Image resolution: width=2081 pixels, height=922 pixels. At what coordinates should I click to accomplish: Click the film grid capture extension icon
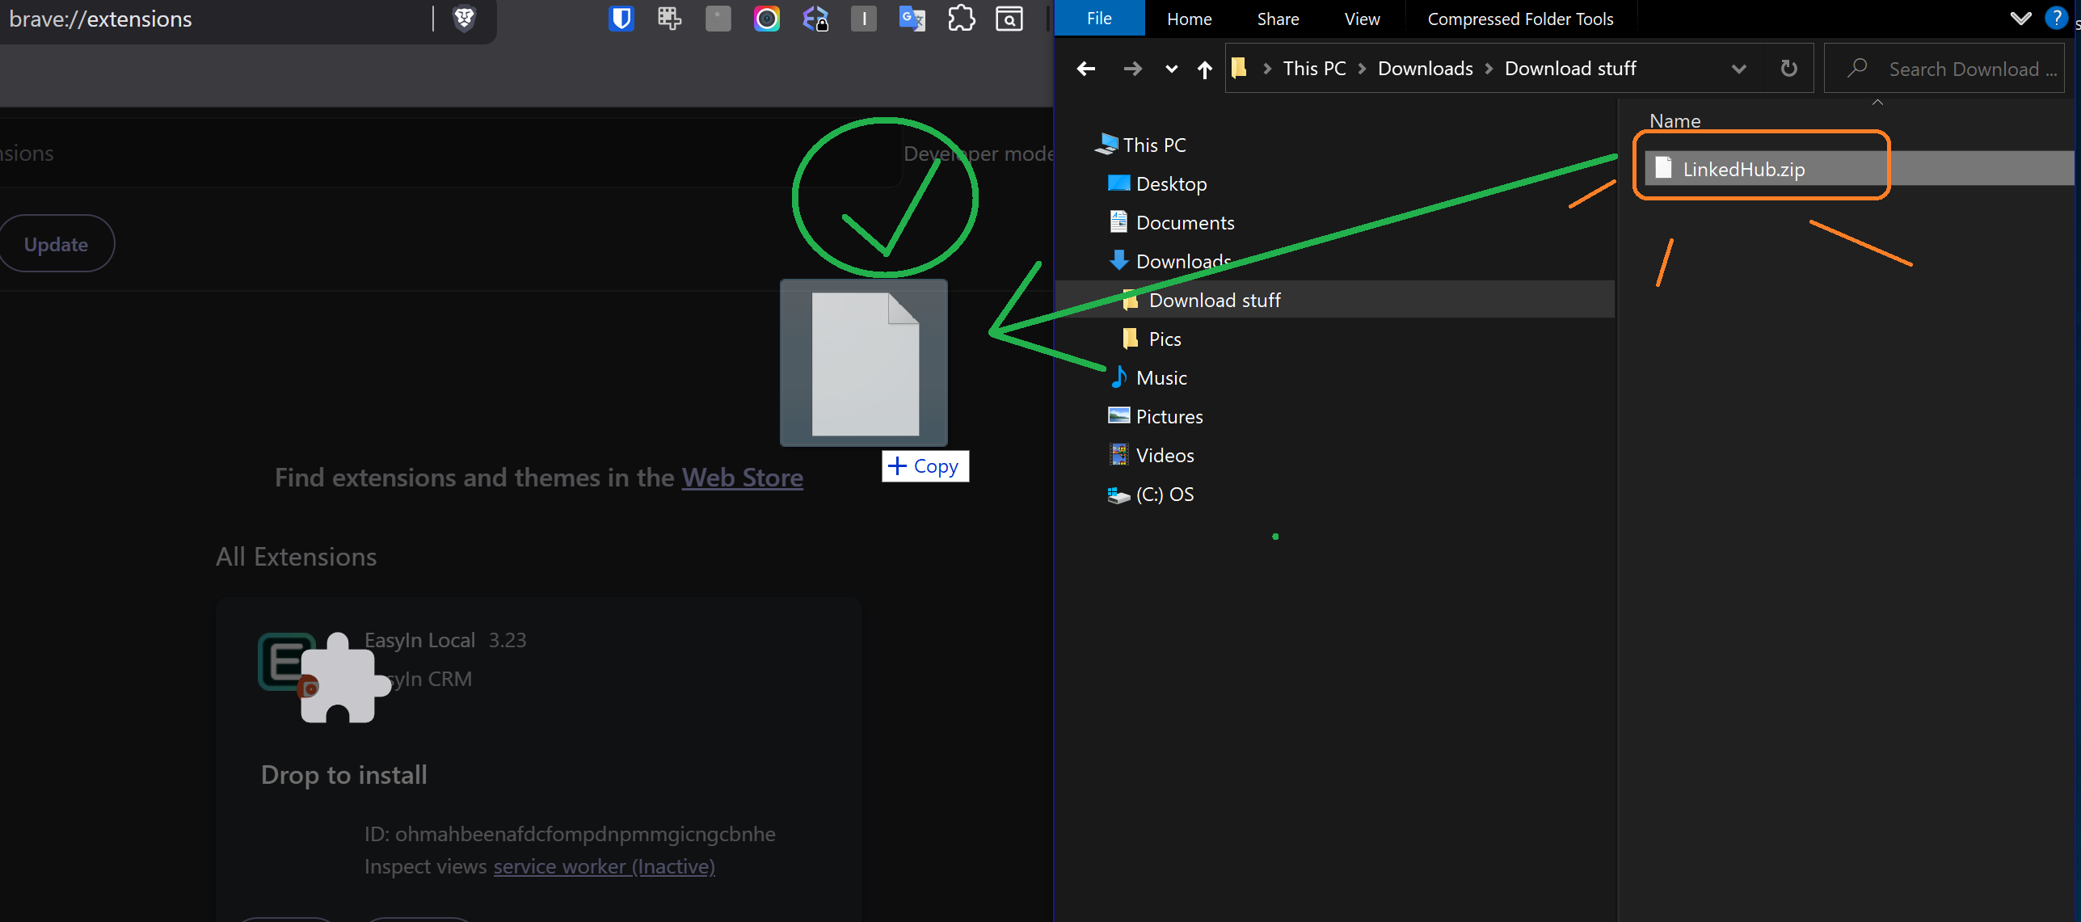point(669,18)
